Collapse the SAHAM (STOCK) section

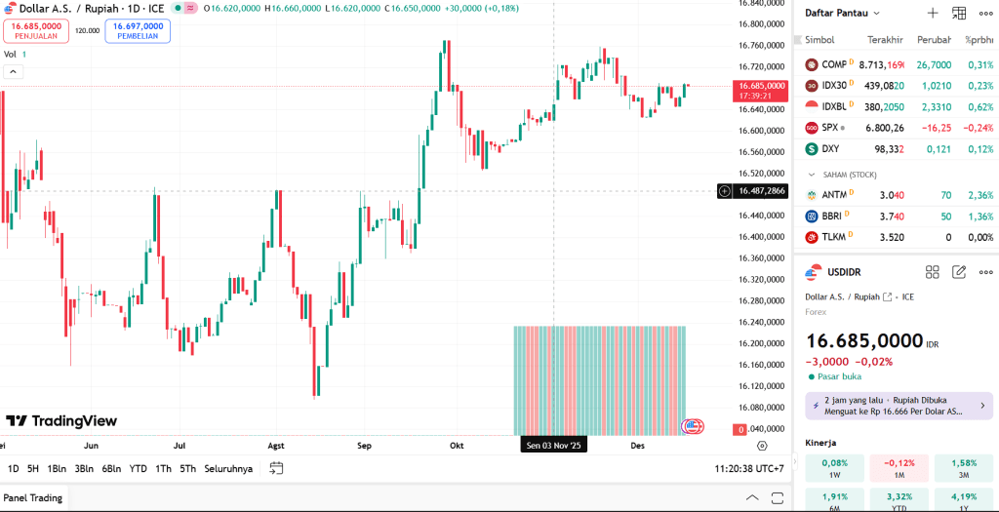[811, 175]
